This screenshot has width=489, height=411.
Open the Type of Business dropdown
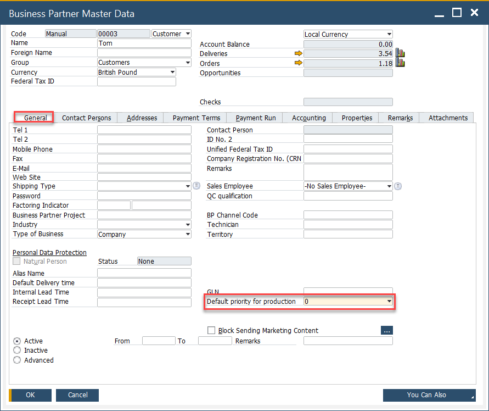[x=188, y=234]
